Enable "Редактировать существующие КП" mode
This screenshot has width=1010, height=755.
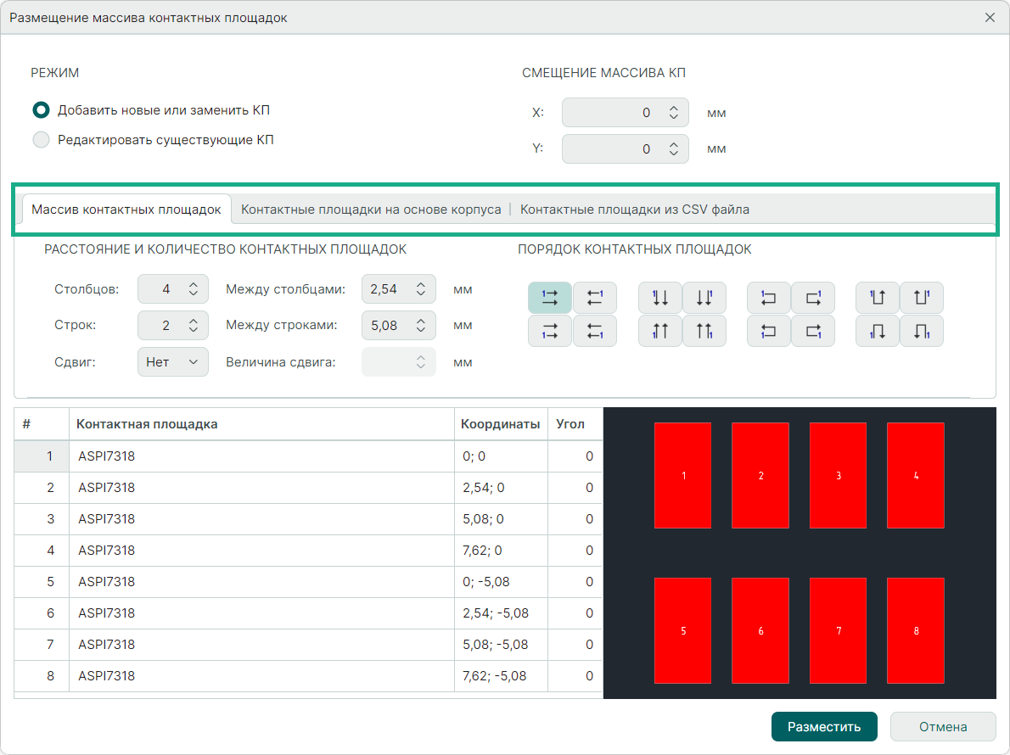[41, 140]
